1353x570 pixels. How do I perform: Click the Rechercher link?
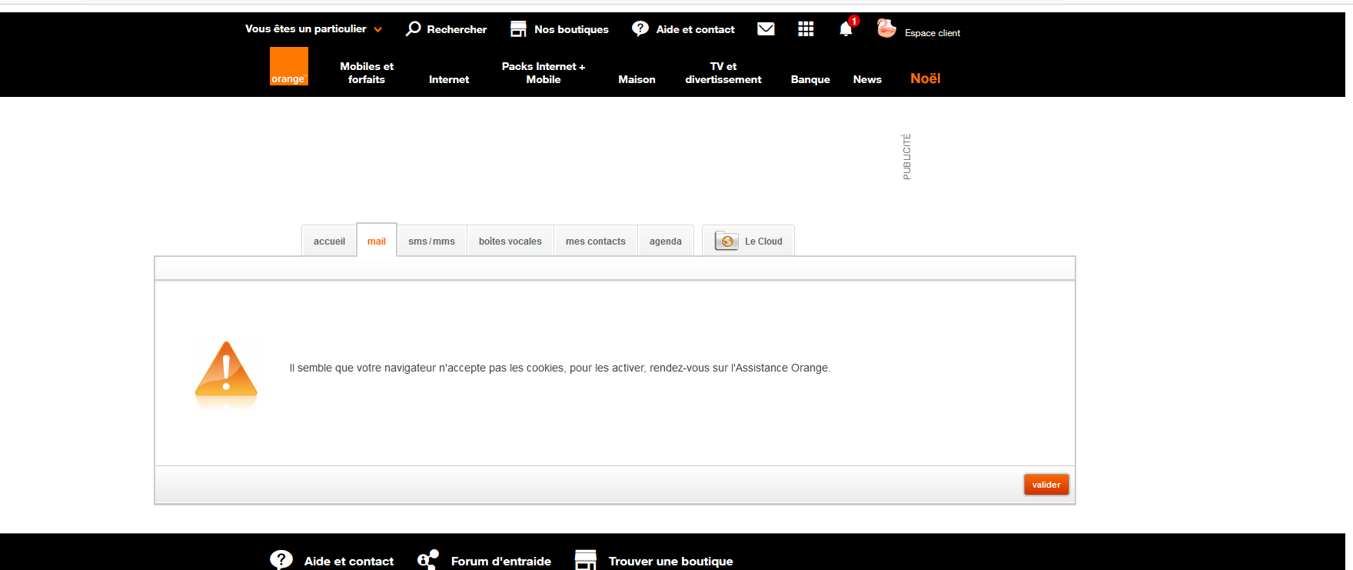pos(457,29)
